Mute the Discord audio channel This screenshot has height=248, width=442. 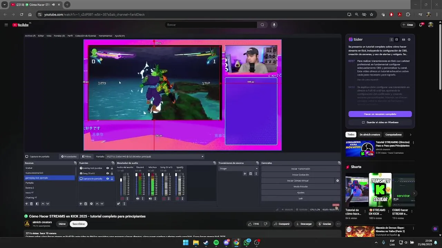click(138, 198)
